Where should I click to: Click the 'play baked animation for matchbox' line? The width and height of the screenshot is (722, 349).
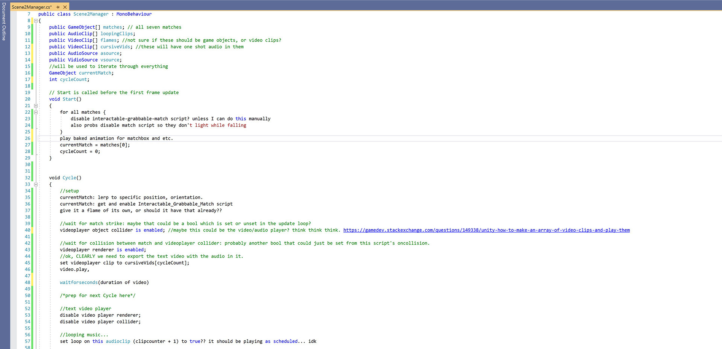click(x=116, y=138)
